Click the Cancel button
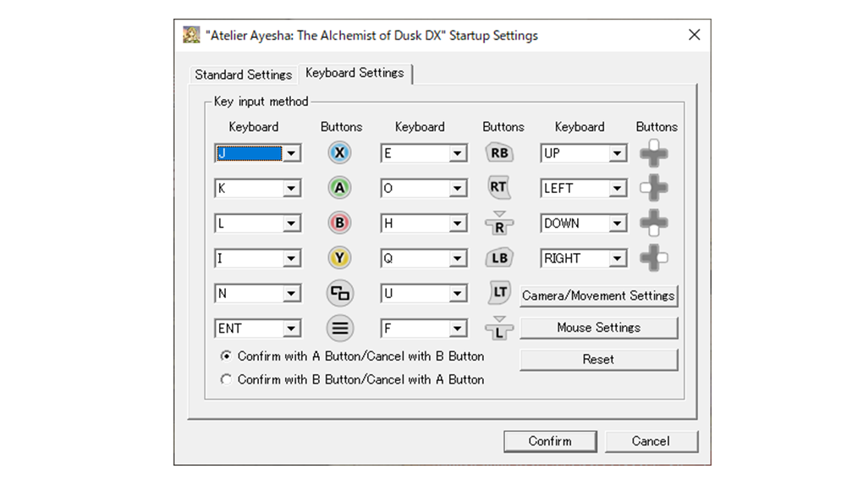 tap(651, 441)
